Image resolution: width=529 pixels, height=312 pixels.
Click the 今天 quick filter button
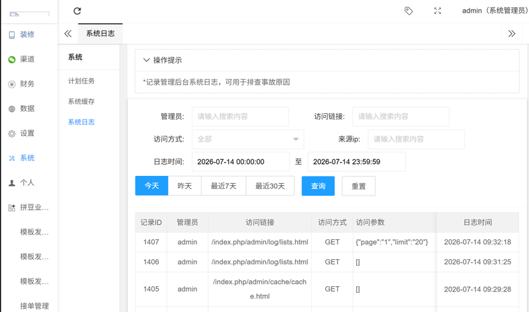[x=151, y=186]
